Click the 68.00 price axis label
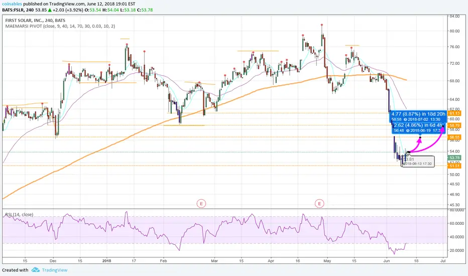The width and height of the screenshot is (468, 276). pyautogui.click(x=454, y=81)
